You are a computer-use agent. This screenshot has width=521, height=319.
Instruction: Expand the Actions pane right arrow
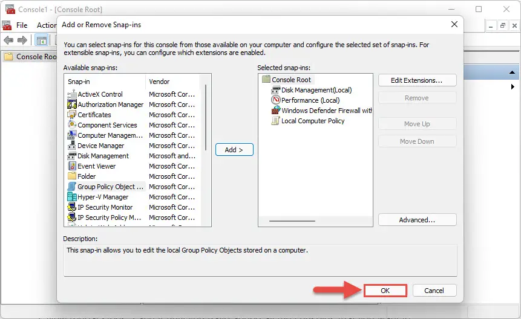point(513,86)
